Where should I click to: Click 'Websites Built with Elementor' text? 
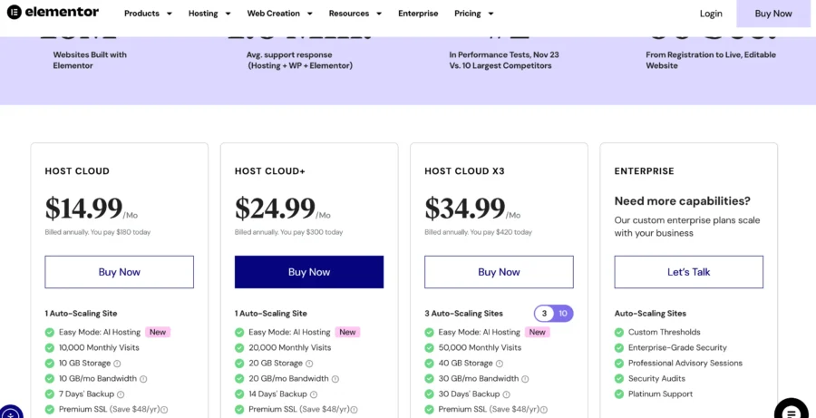click(x=90, y=61)
